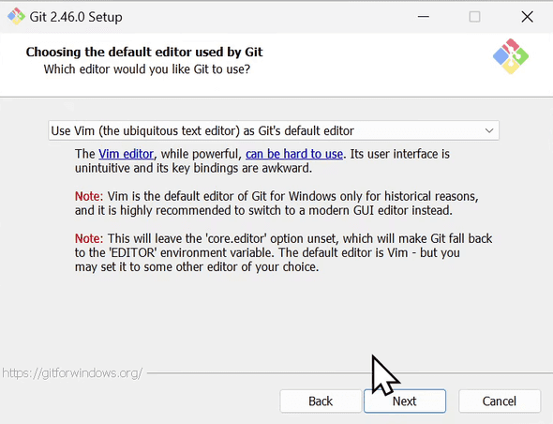Viewport: 553px width, 424px height.
Task: Follow the 'can be hard to use' link
Action: click(x=294, y=154)
